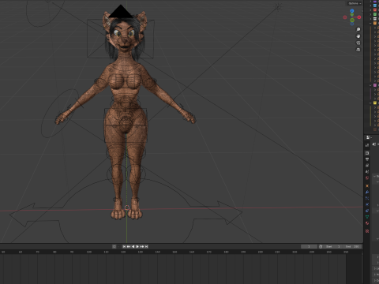
Task: Select the red collection icon
Action: coord(375,10)
